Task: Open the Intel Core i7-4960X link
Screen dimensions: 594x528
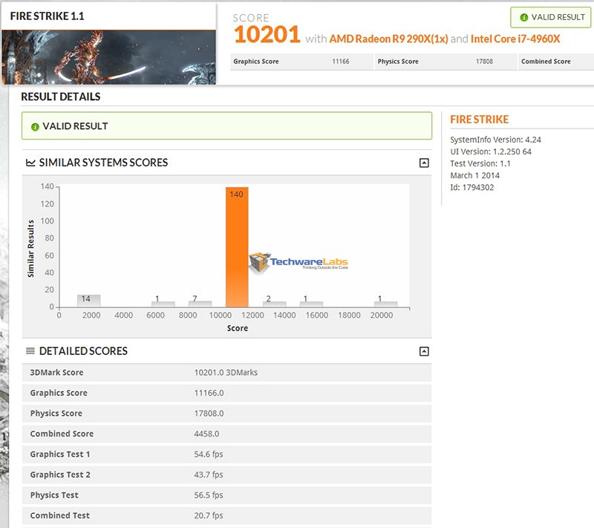Action: pyautogui.click(x=515, y=39)
